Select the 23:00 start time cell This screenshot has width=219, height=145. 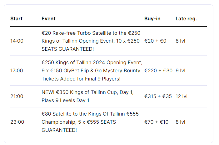(17, 122)
